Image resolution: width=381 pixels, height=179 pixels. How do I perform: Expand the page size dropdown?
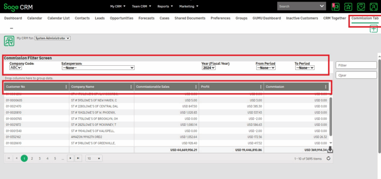[x=94, y=158]
